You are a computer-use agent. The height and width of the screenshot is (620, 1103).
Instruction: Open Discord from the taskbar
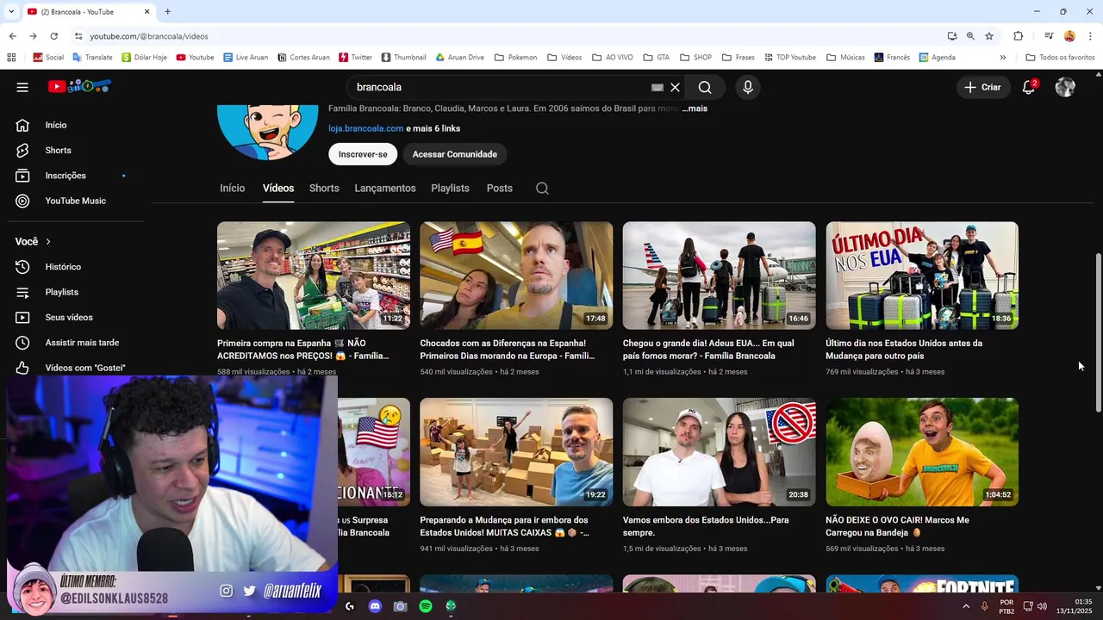(375, 606)
